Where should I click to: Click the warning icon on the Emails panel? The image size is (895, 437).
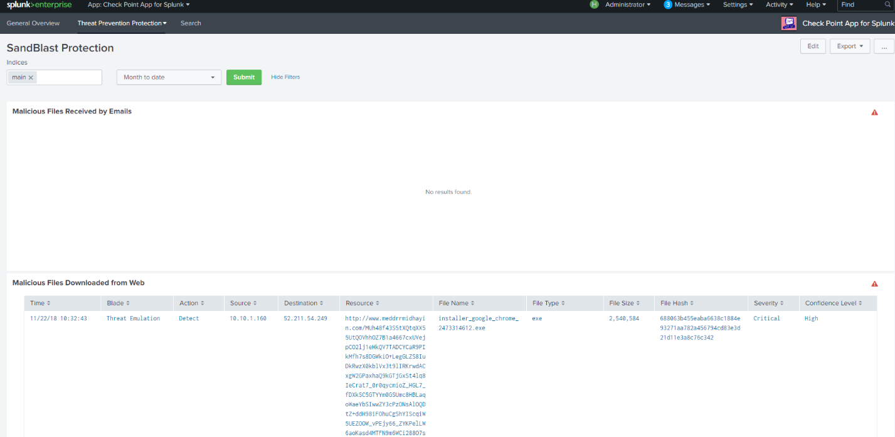[x=875, y=112]
